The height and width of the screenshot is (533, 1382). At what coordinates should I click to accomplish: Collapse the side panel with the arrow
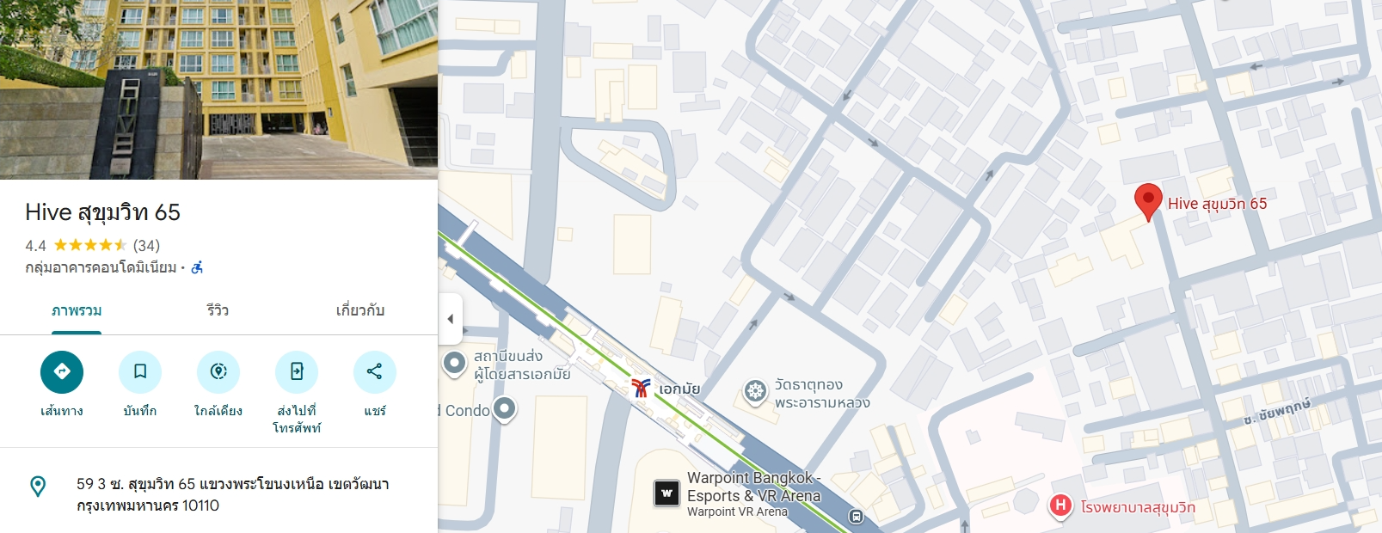[x=450, y=319]
